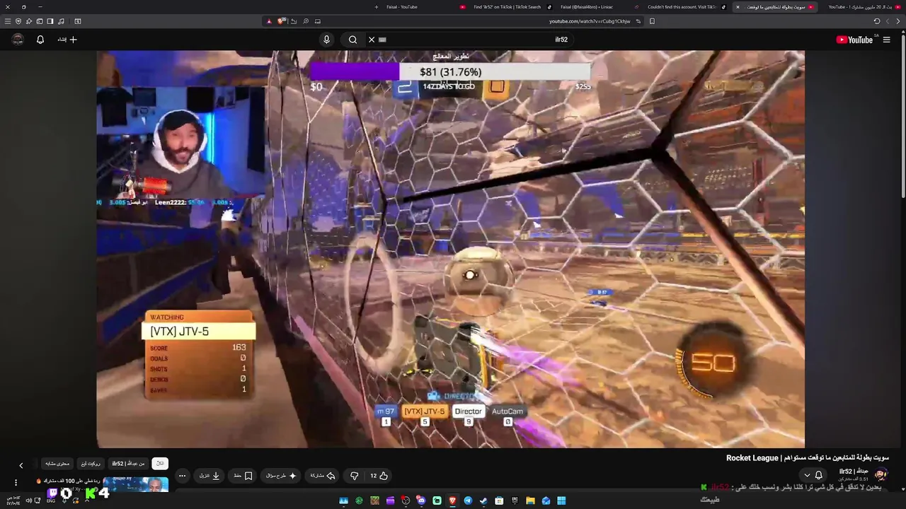This screenshot has height=509, width=906.
Task: Go to YouTube home via the logo
Action: pos(854,40)
